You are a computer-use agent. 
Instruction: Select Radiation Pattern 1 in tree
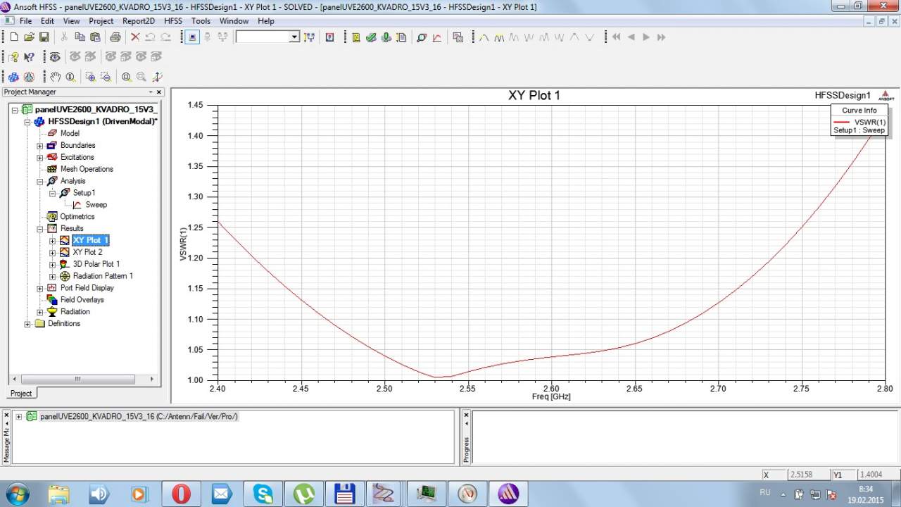click(103, 276)
